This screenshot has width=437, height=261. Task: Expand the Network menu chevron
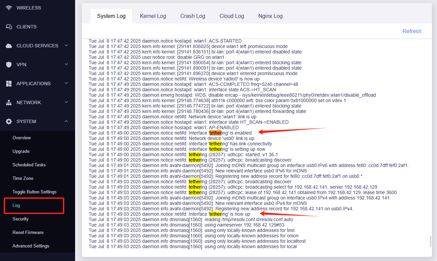click(x=66, y=102)
